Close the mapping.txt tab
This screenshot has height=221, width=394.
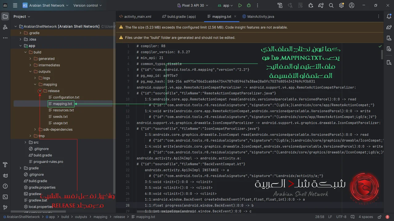[x=235, y=17]
